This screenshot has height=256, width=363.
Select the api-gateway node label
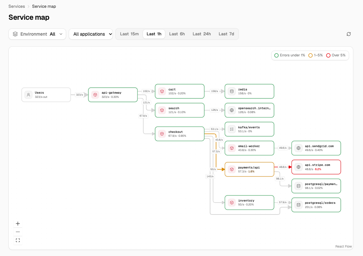(x=111, y=93)
